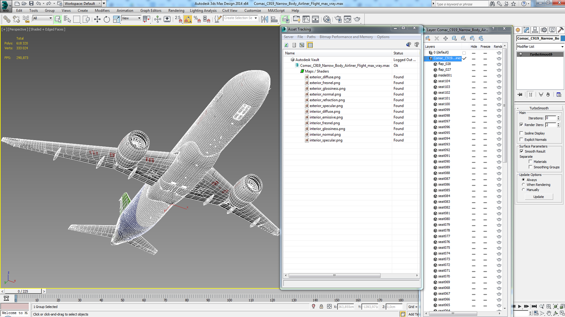Screen dimensions: 565x317
Task: Click the Asset Tracking horizontal scrollbar
Action: tap(334, 275)
